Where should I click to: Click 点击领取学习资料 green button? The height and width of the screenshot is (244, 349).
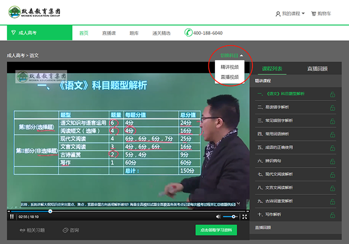point(216,230)
